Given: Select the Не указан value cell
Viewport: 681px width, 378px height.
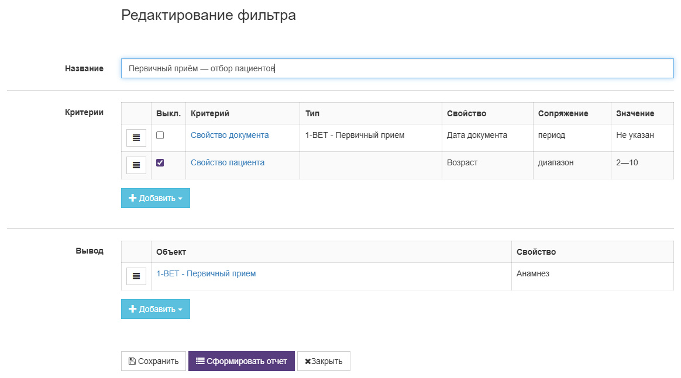Looking at the screenshot, I should [x=642, y=138].
